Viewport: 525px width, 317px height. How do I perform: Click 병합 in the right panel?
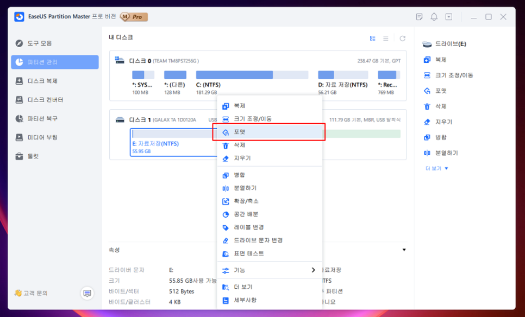tap(435, 137)
